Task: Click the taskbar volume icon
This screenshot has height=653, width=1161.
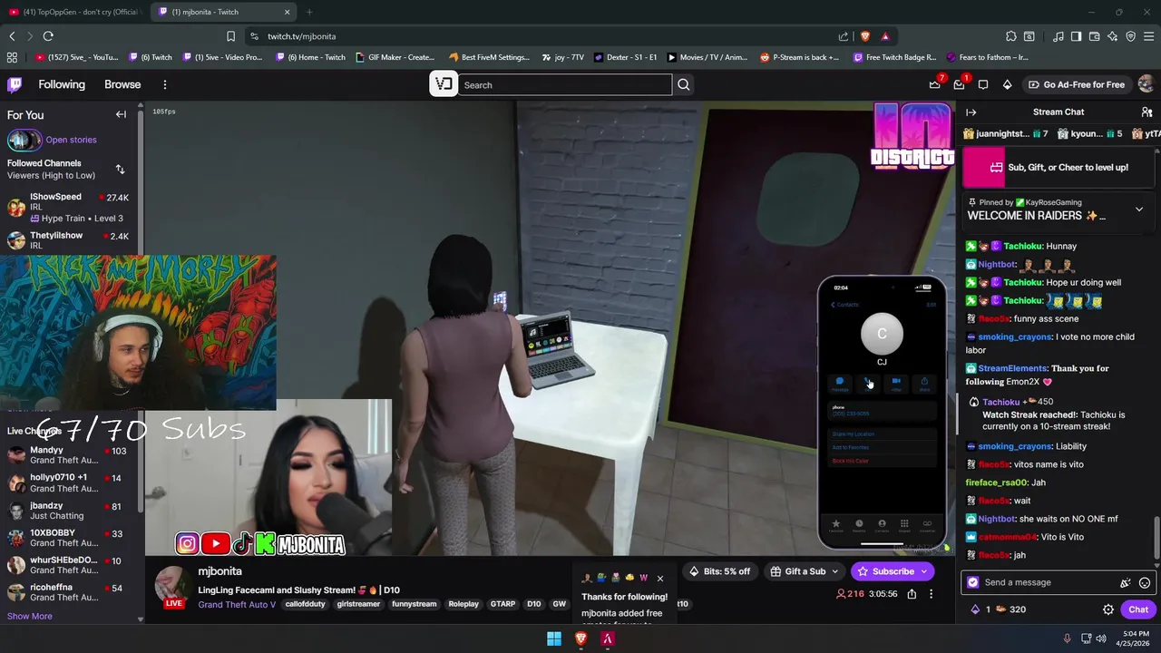Action: [x=1100, y=638]
